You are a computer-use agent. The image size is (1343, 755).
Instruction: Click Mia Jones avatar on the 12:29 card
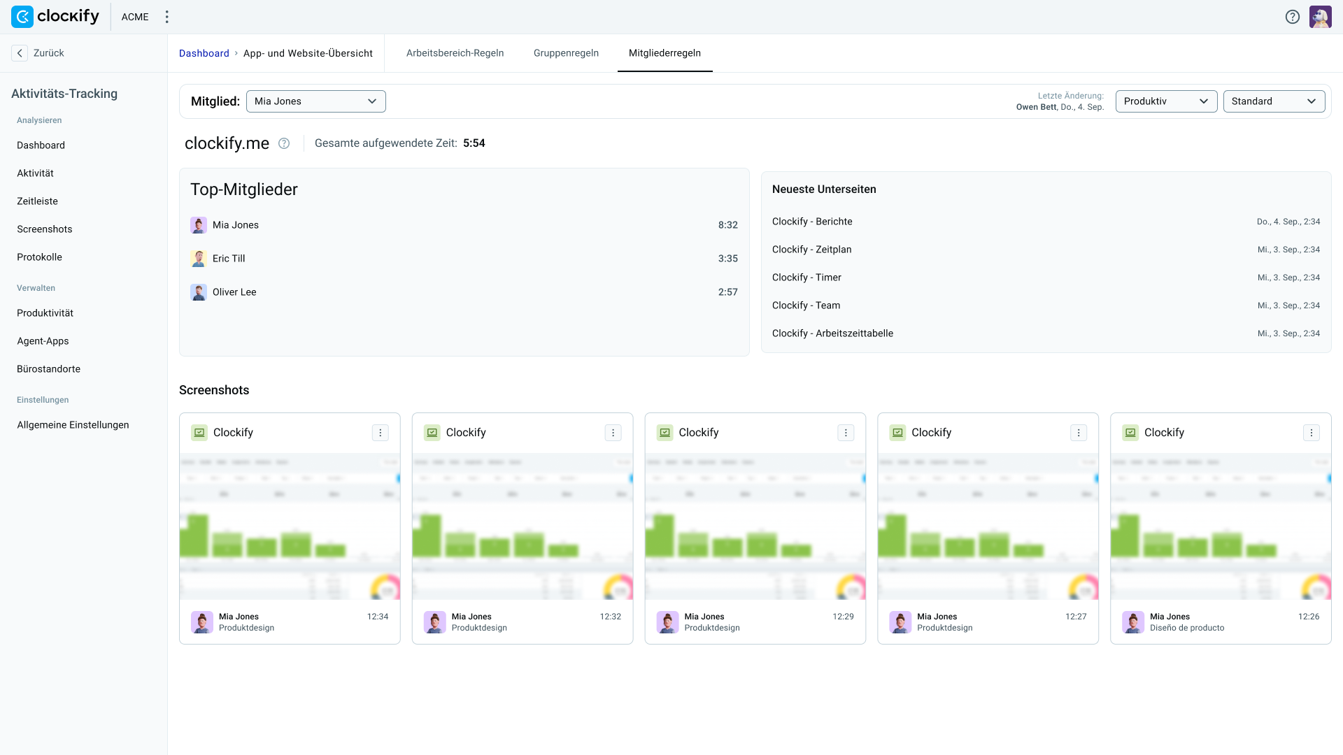[668, 622]
